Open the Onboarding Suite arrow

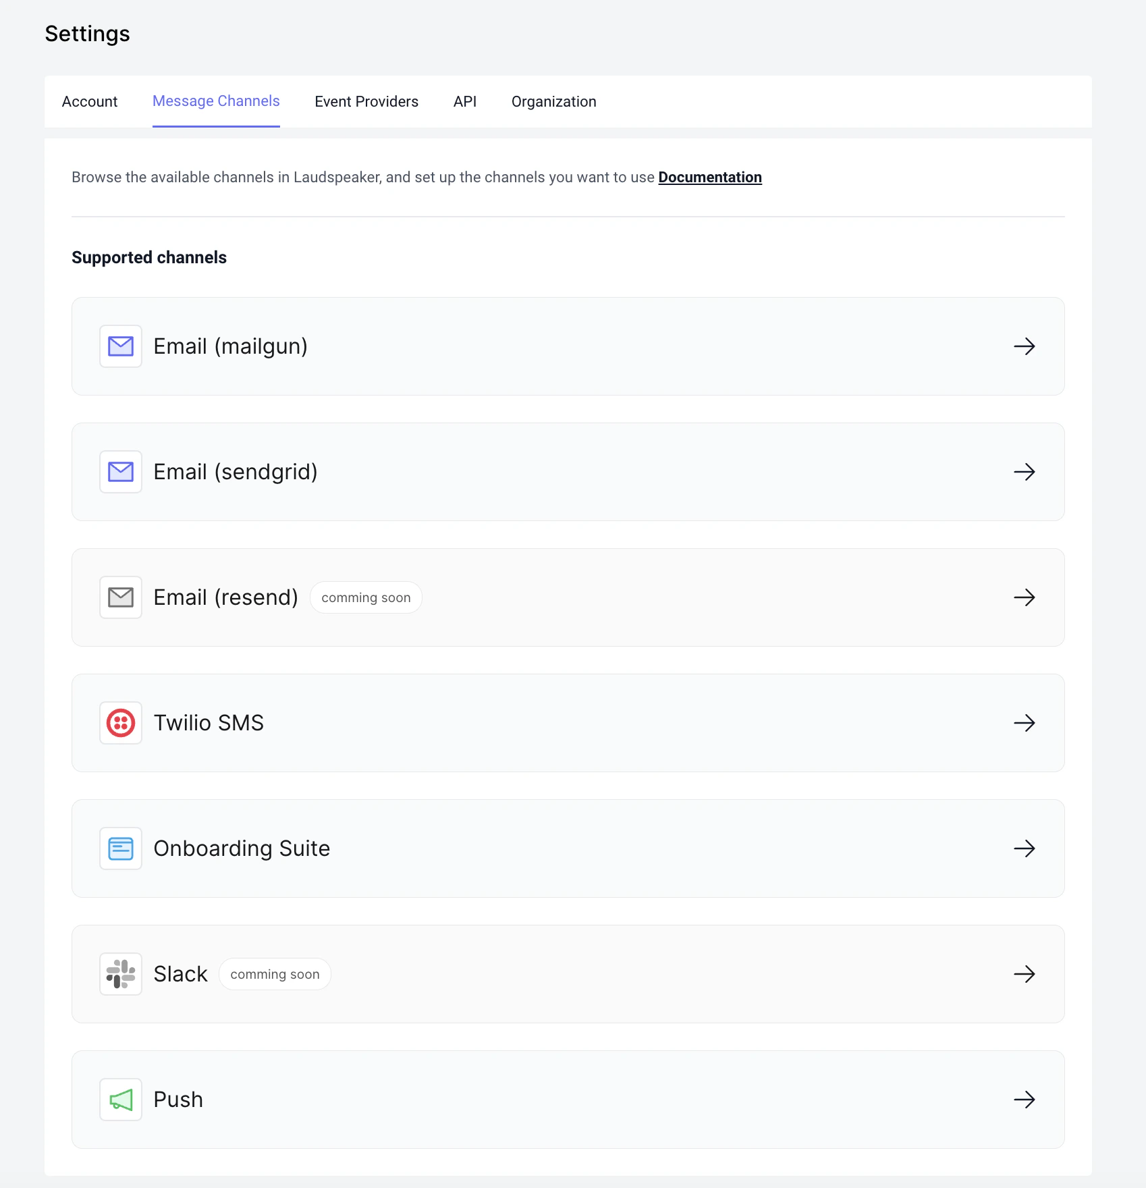pyautogui.click(x=1025, y=848)
